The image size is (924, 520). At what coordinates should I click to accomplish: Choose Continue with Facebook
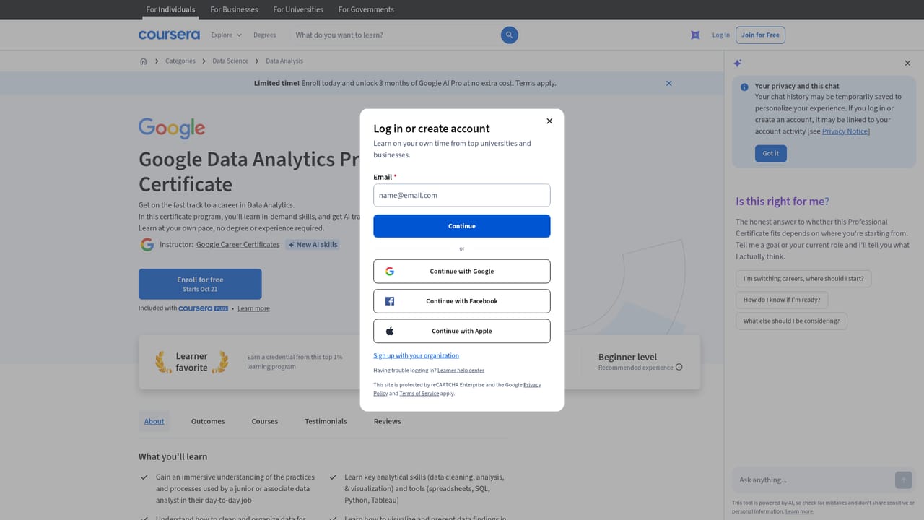(x=462, y=301)
